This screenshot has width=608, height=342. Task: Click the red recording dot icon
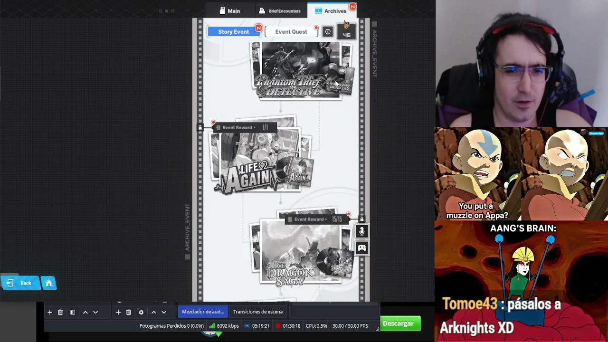coord(278,326)
